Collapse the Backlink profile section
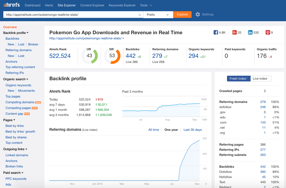Image resolution: width=286 pixels, height=188 pixels. (16, 33)
